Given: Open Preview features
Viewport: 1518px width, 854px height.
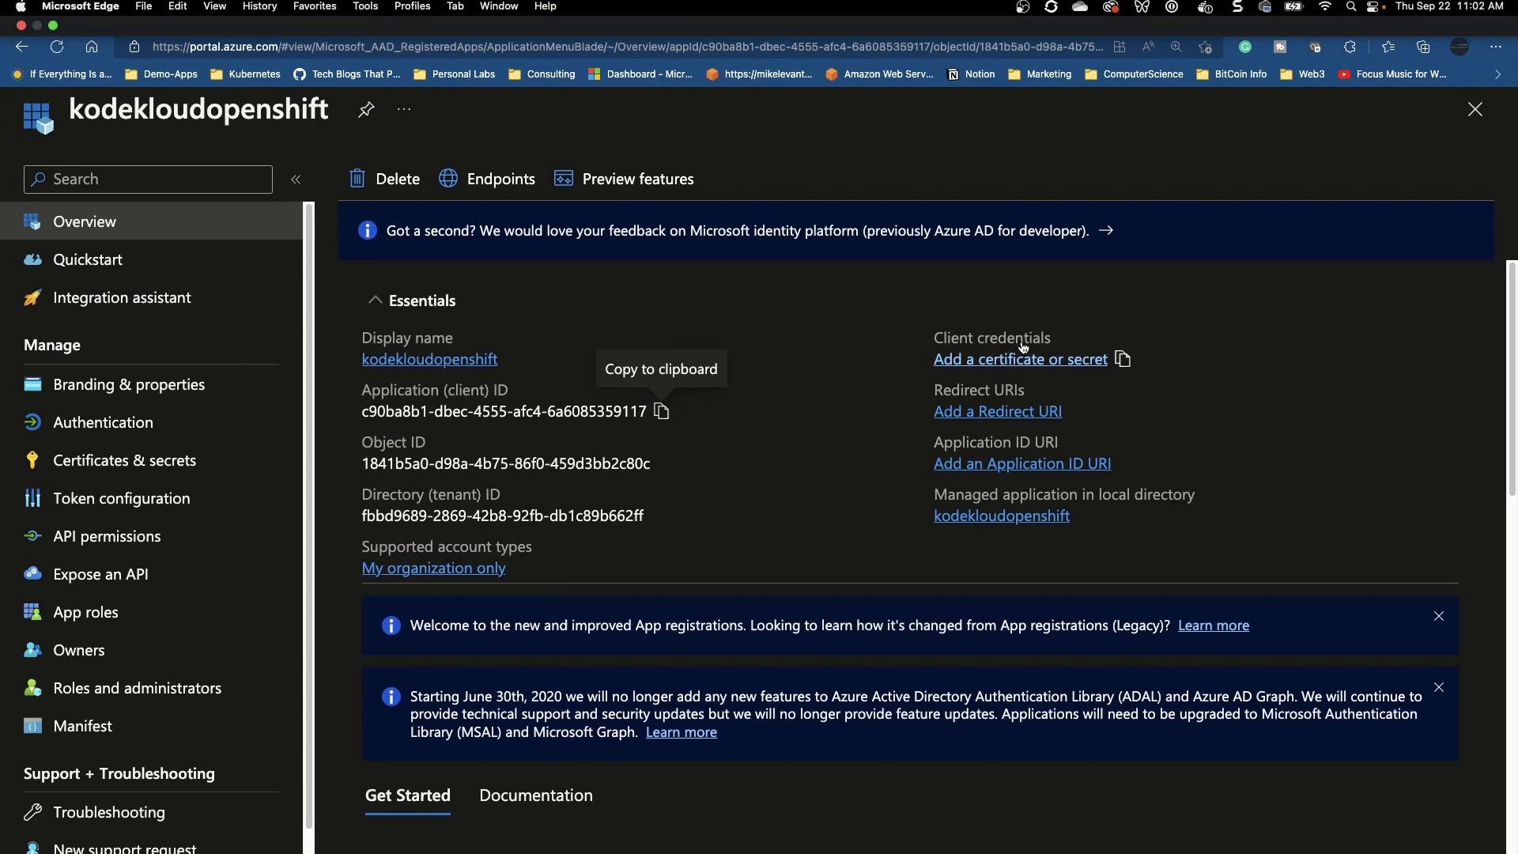Looking at the screenshot, I should [x=624, y=179].
